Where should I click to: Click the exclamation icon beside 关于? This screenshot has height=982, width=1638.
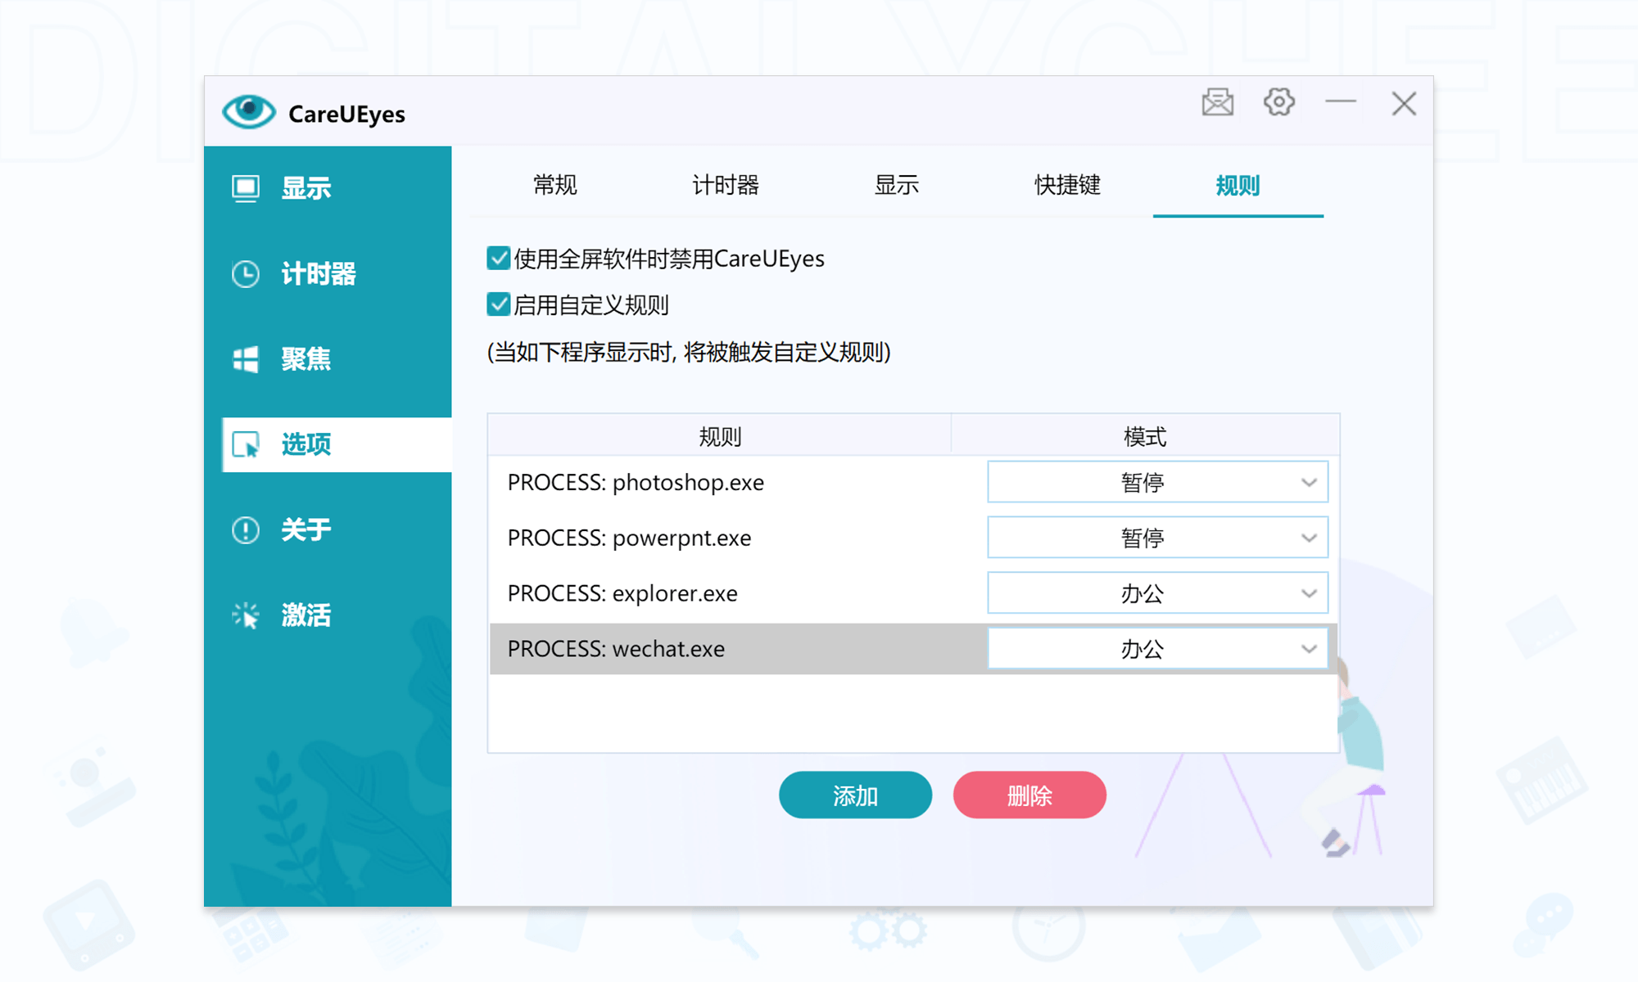[x=246, y=529]
